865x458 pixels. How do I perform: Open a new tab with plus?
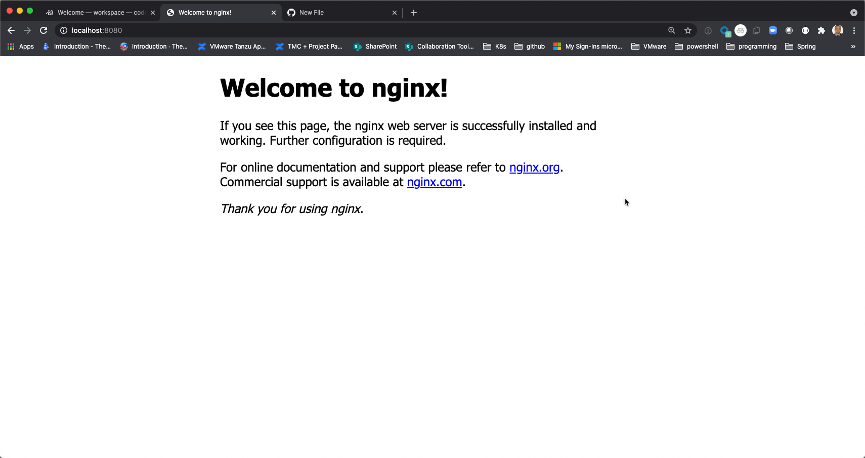(x=414, y=13)
